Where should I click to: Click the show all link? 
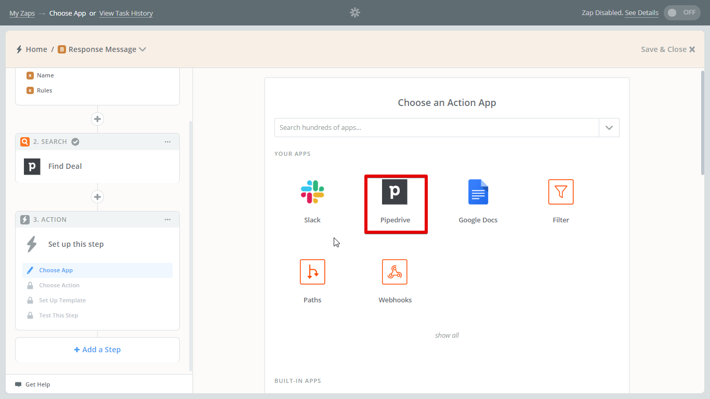coord(447,335)
